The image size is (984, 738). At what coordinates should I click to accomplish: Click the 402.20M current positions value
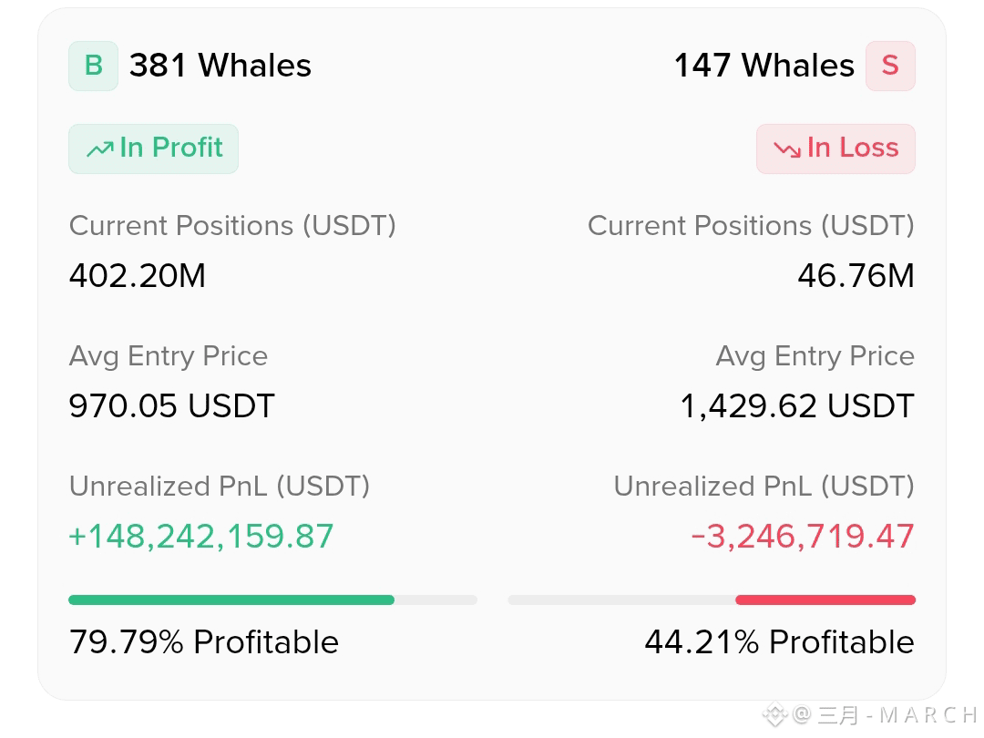pyautogui.click(x=138, y=275)
